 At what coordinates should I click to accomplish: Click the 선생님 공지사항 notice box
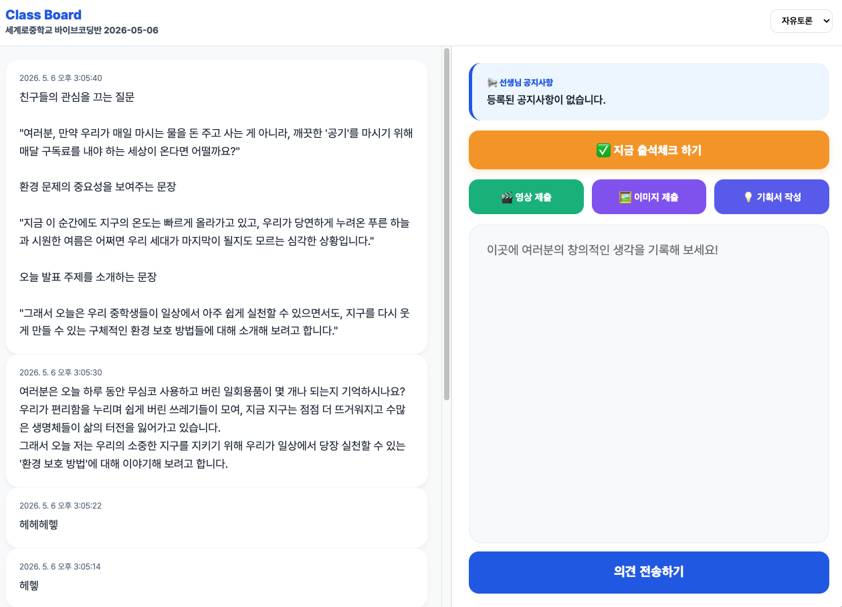point(649,91)
